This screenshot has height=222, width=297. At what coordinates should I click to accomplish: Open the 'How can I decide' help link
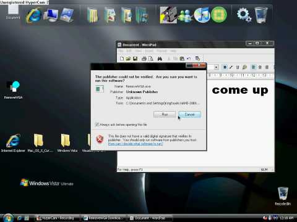click(x=136, y=144)
